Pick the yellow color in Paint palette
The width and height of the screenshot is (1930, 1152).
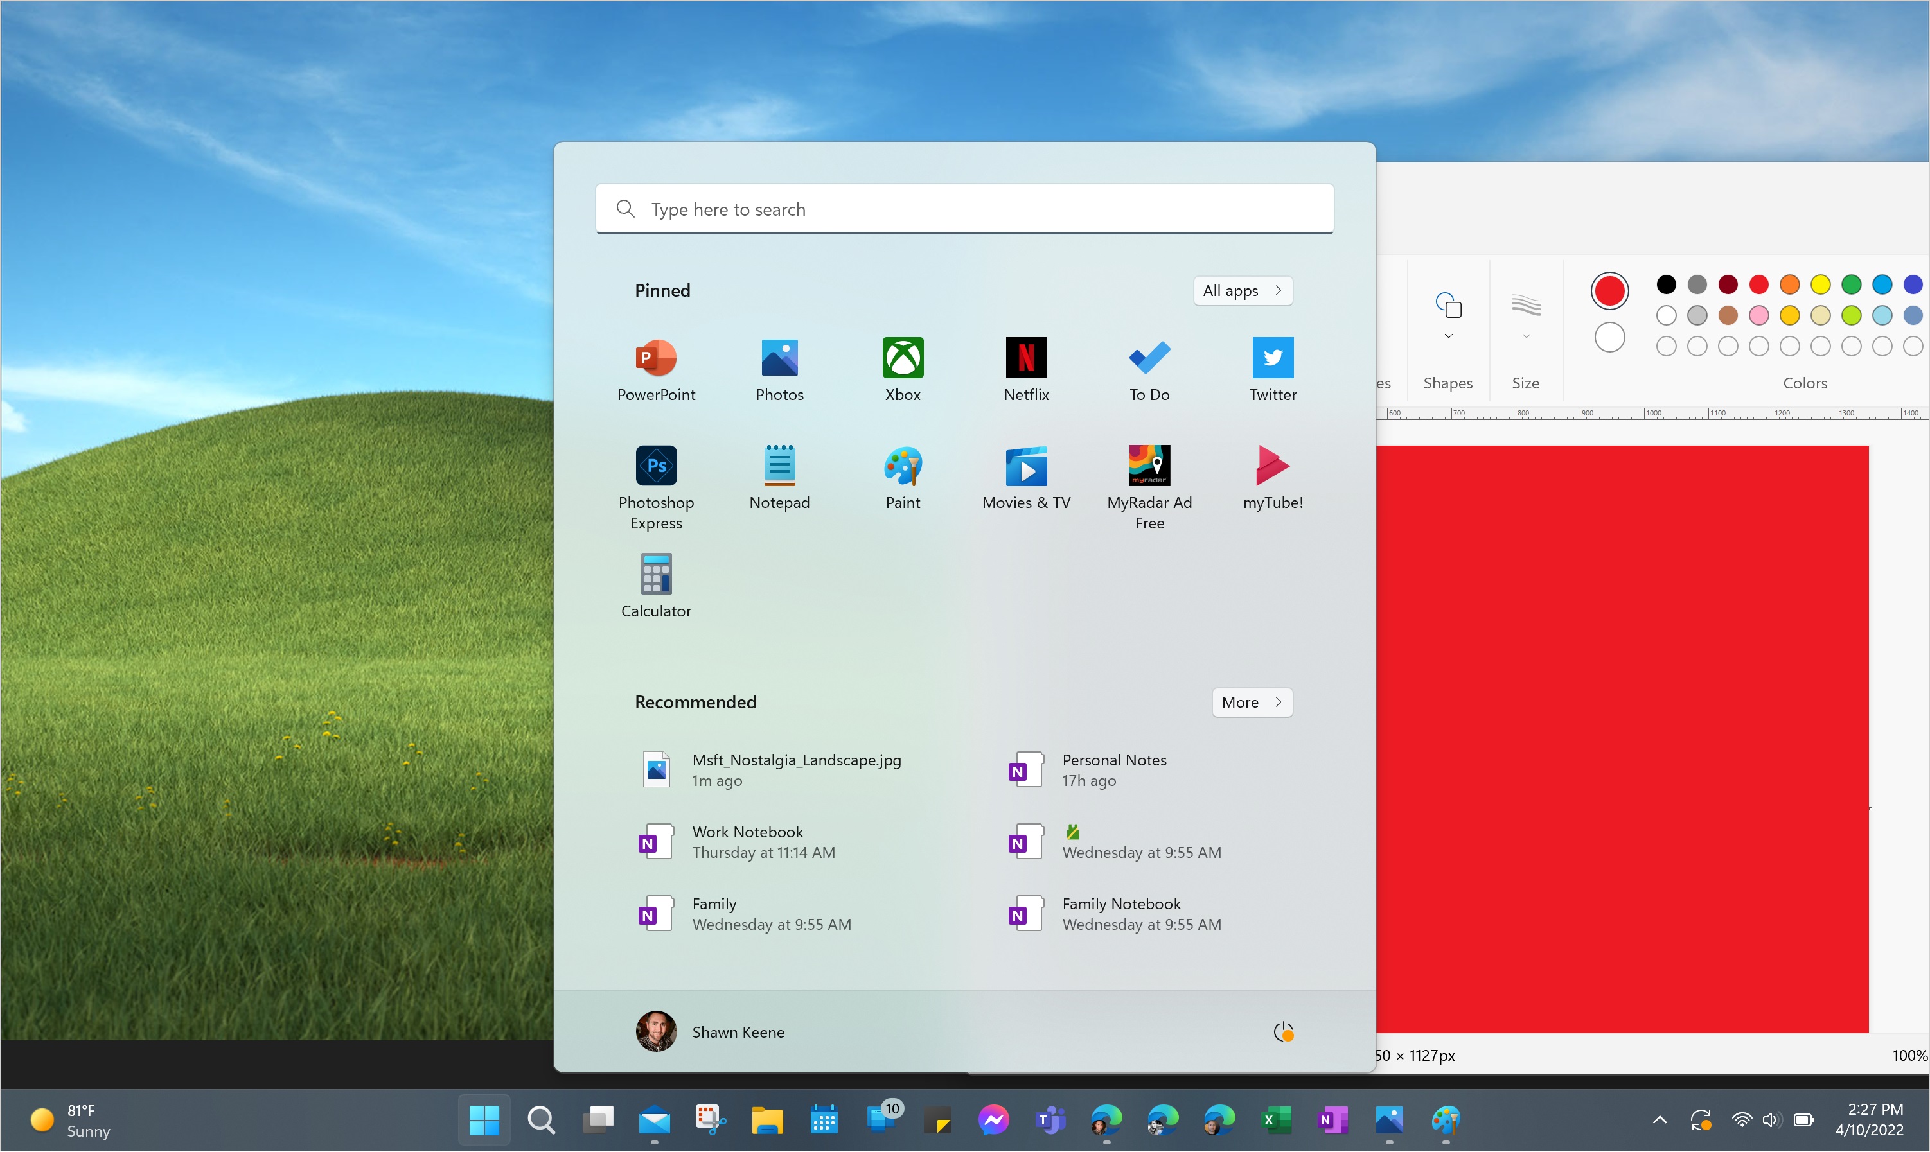point(1819,285)
